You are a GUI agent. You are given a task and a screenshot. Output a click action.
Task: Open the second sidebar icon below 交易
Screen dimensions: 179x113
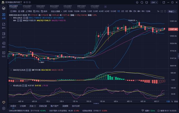click(x=4, y=26)
